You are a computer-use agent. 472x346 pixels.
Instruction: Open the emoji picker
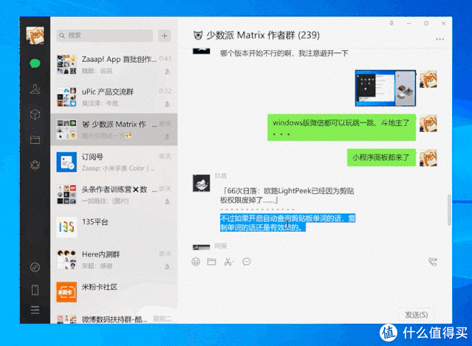pos(196,262)
